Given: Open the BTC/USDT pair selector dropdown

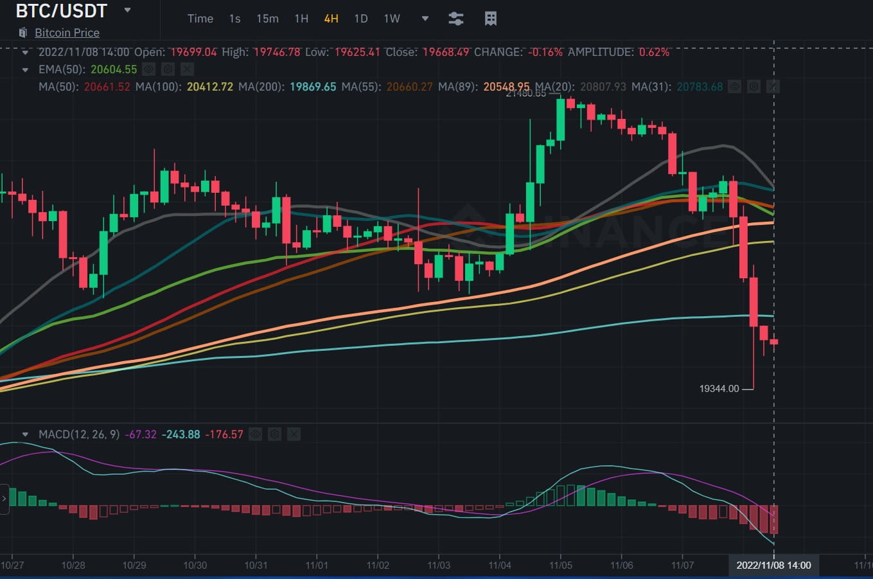Looking at the screenshot, I should (127, 10).
